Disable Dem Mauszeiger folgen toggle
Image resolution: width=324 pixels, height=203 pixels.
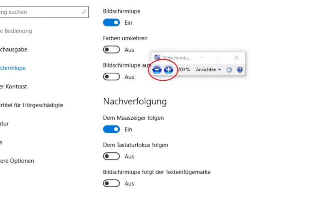pos(111,129)
